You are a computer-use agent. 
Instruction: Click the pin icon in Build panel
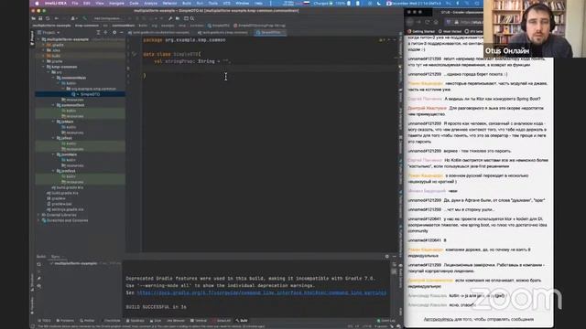pyautogui.click(x=38, y=279)
